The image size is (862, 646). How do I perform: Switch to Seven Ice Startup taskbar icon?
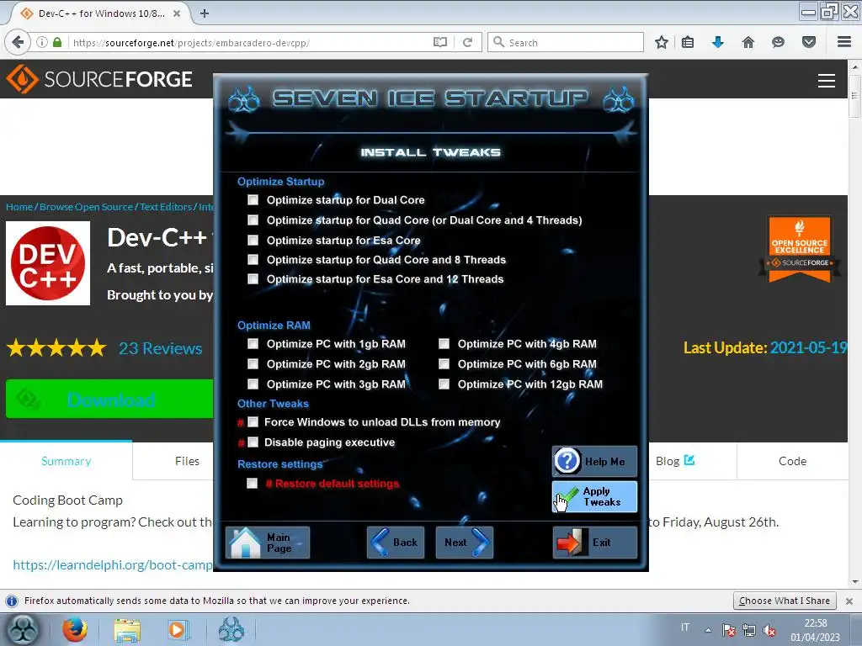tap(231, 629)
